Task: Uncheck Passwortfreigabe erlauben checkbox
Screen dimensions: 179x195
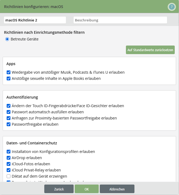Action: click(9, 124)
